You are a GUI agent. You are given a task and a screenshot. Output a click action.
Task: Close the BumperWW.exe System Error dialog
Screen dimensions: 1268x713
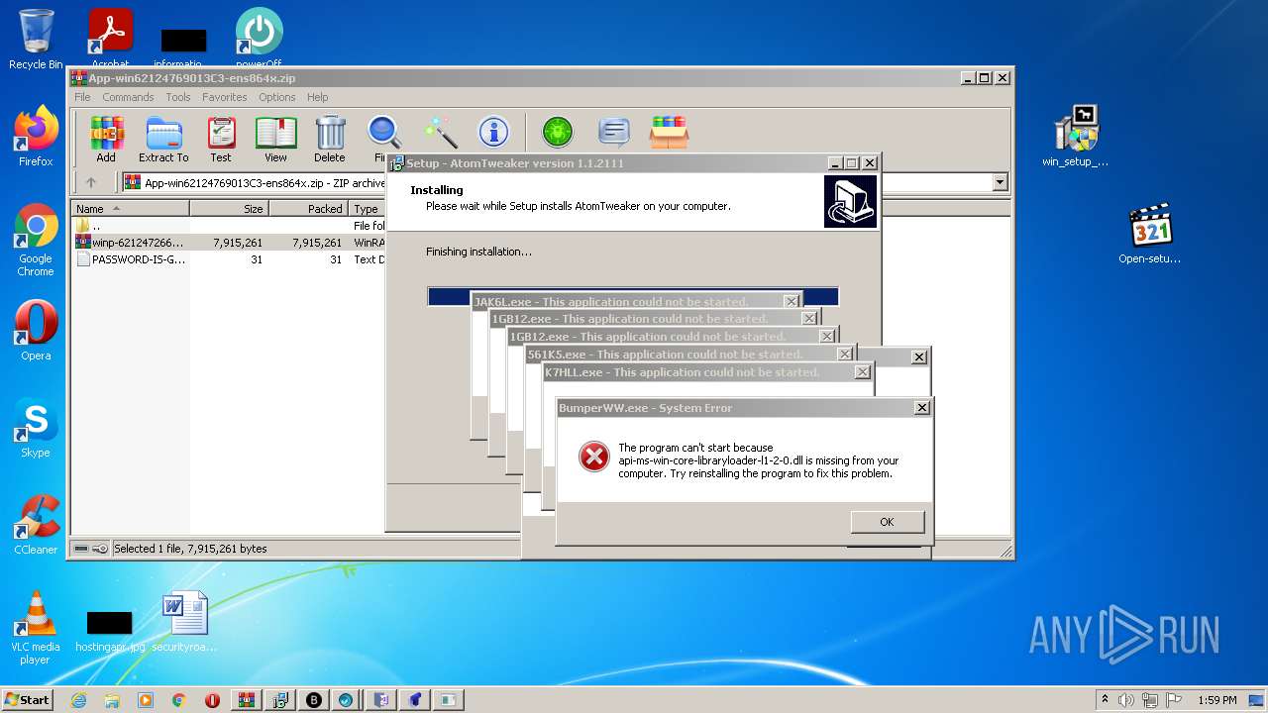point(922,408)
